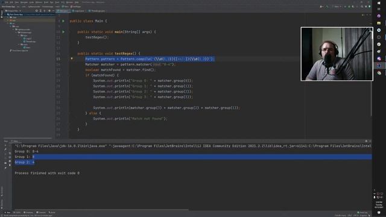386x217 pixels.
Task: Open the Run menu
Action: 51,2
